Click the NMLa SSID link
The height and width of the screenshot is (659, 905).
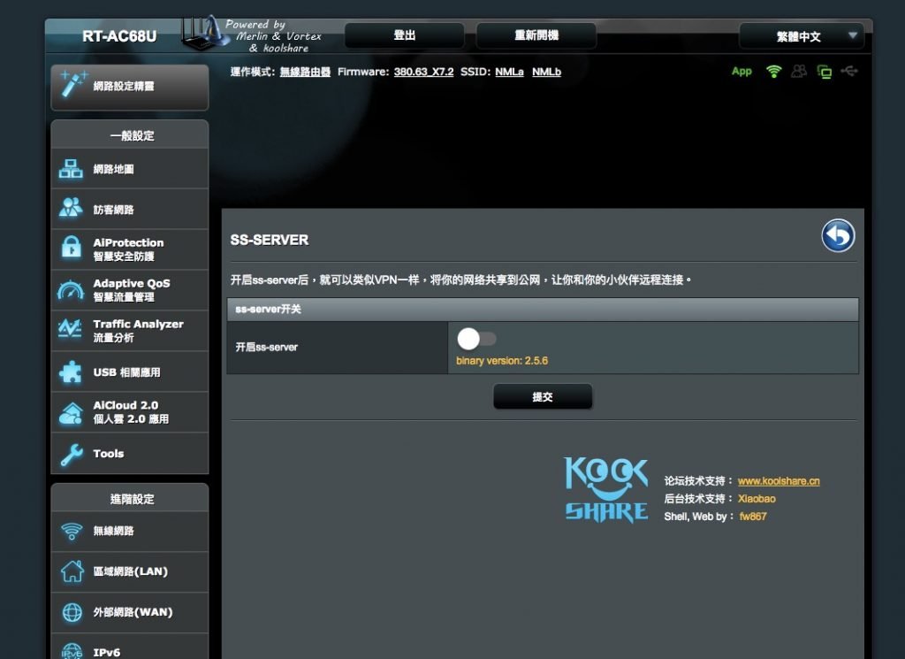[x=509, y=72]
